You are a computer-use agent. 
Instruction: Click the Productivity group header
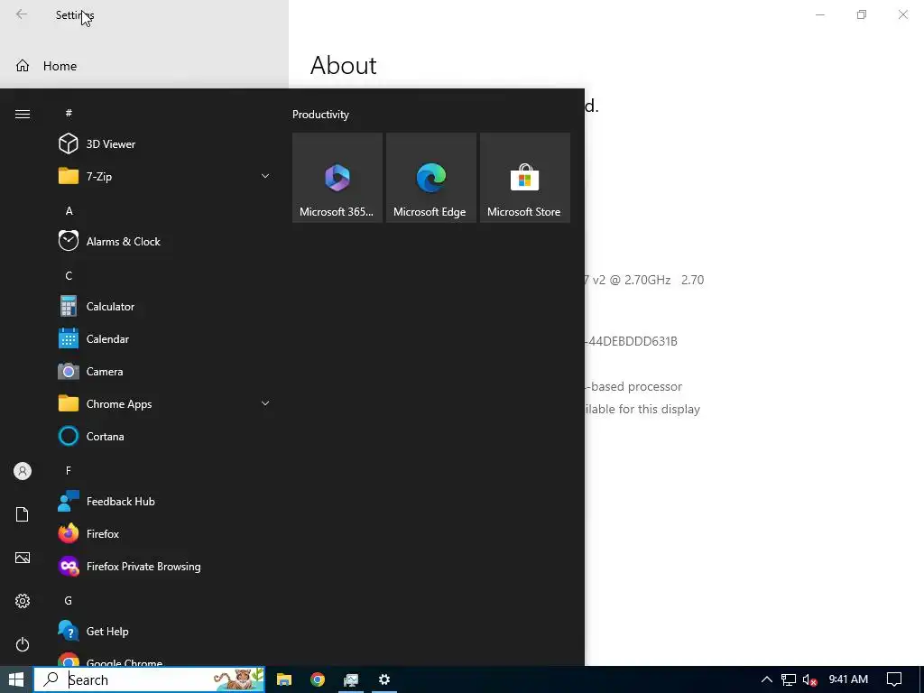coord(320,115)
